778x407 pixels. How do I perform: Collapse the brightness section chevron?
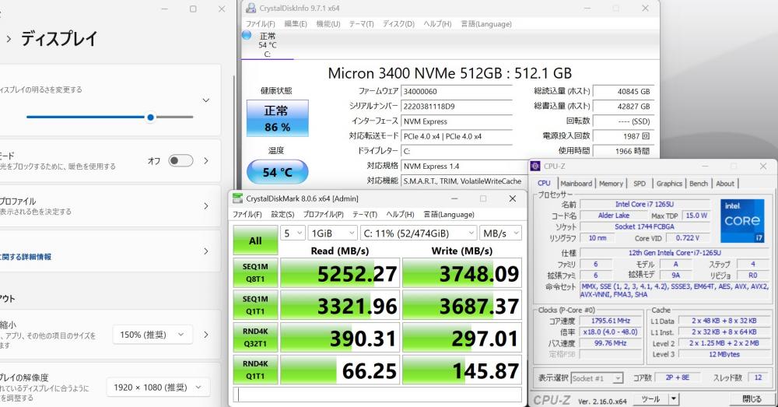click(206, 100)
